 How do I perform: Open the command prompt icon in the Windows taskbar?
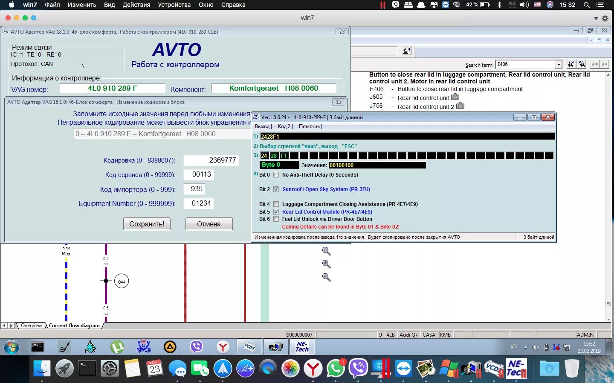(x=38, y=347)
